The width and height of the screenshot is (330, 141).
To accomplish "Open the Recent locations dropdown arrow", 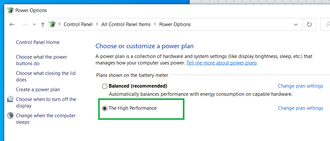I will coord(35,24).
